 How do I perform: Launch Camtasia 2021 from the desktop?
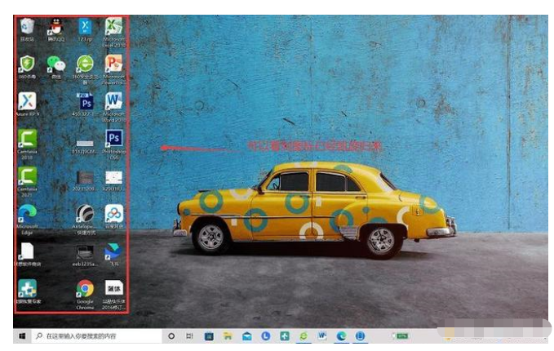[27, 175]
